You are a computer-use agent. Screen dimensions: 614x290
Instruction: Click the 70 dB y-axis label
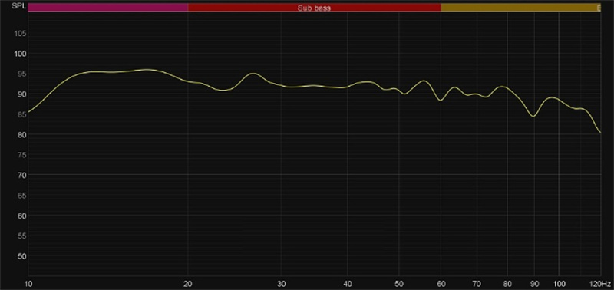(21, 176)
